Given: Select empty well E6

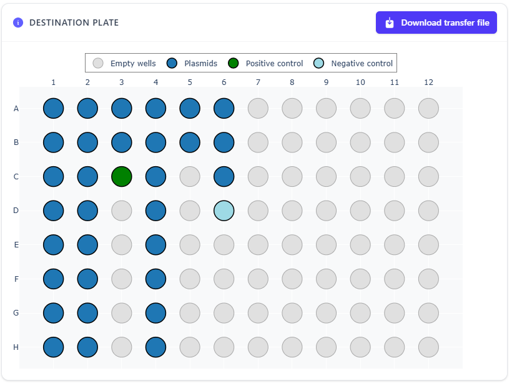Looking at the screenshot, I should (x=224, y=244).
